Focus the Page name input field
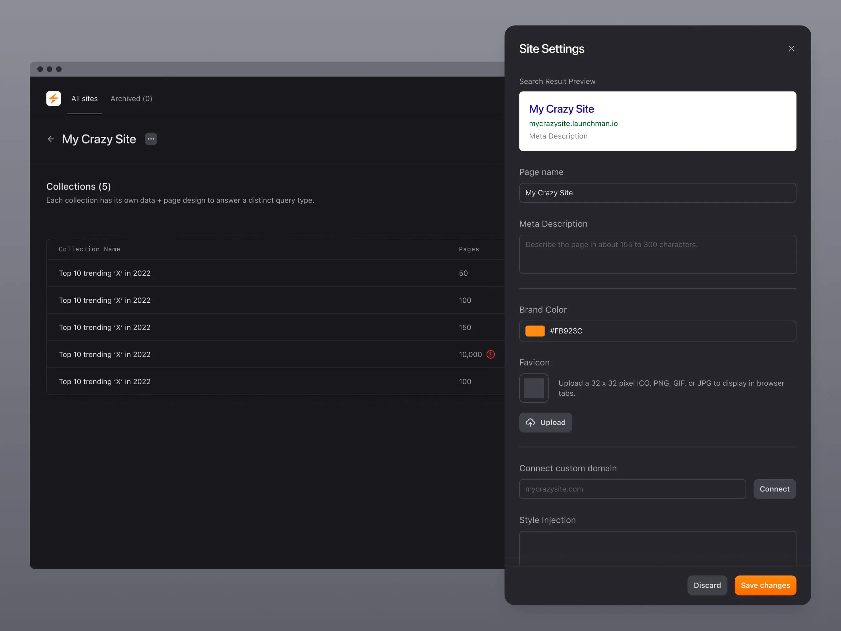This screenshot has height=631, width=841. tap(658, 193)
